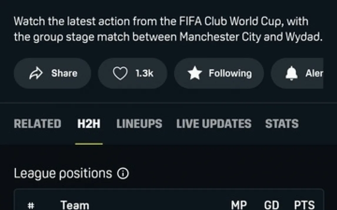
Task: Click the # rank column header
Action: pos(31,206)
